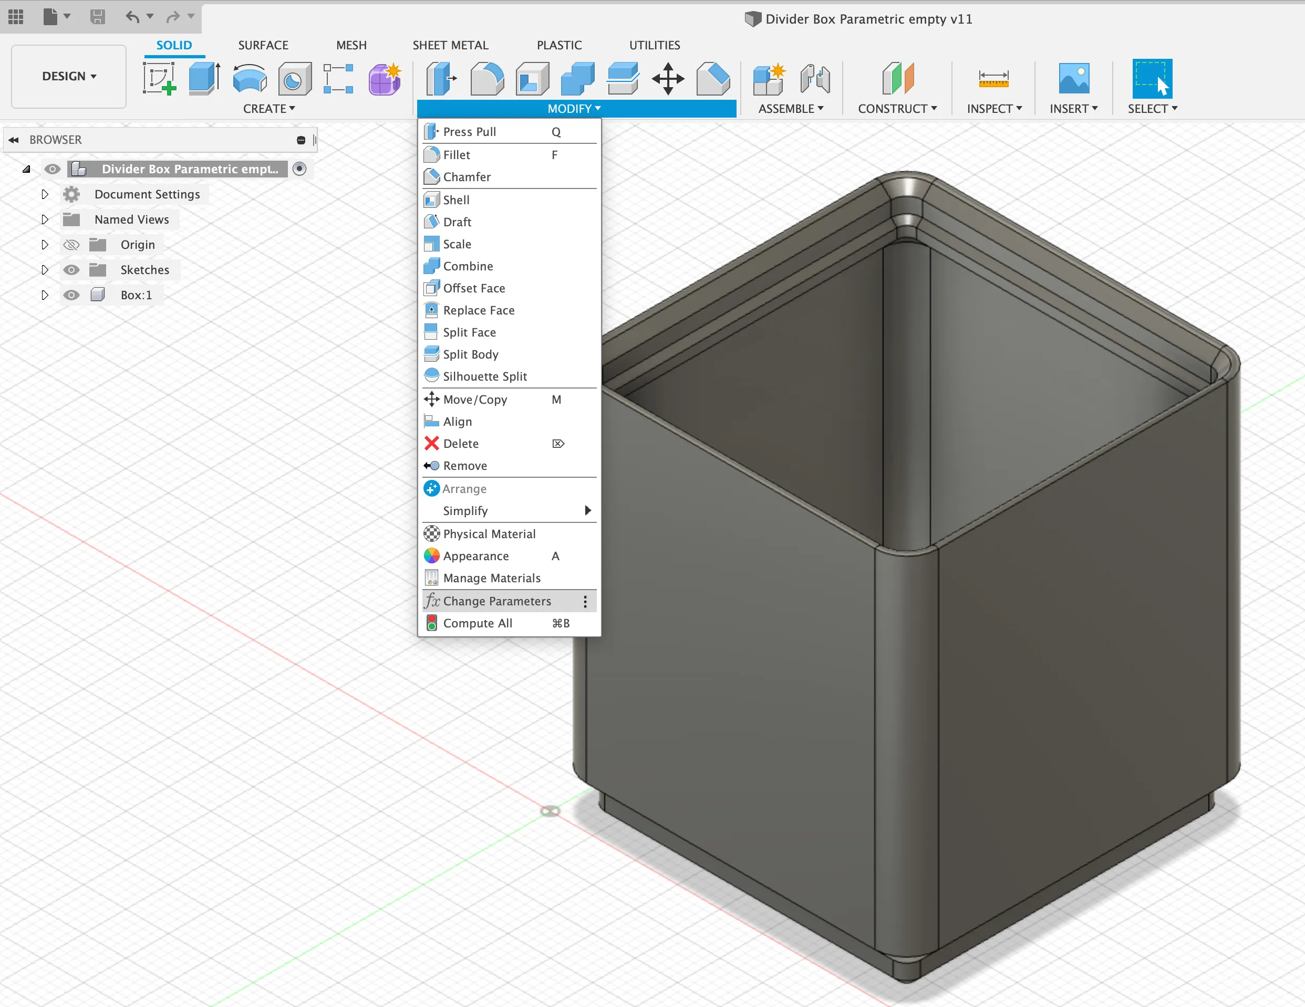
Task: Collapse the BROWSER panel
Action: point(13,139)
